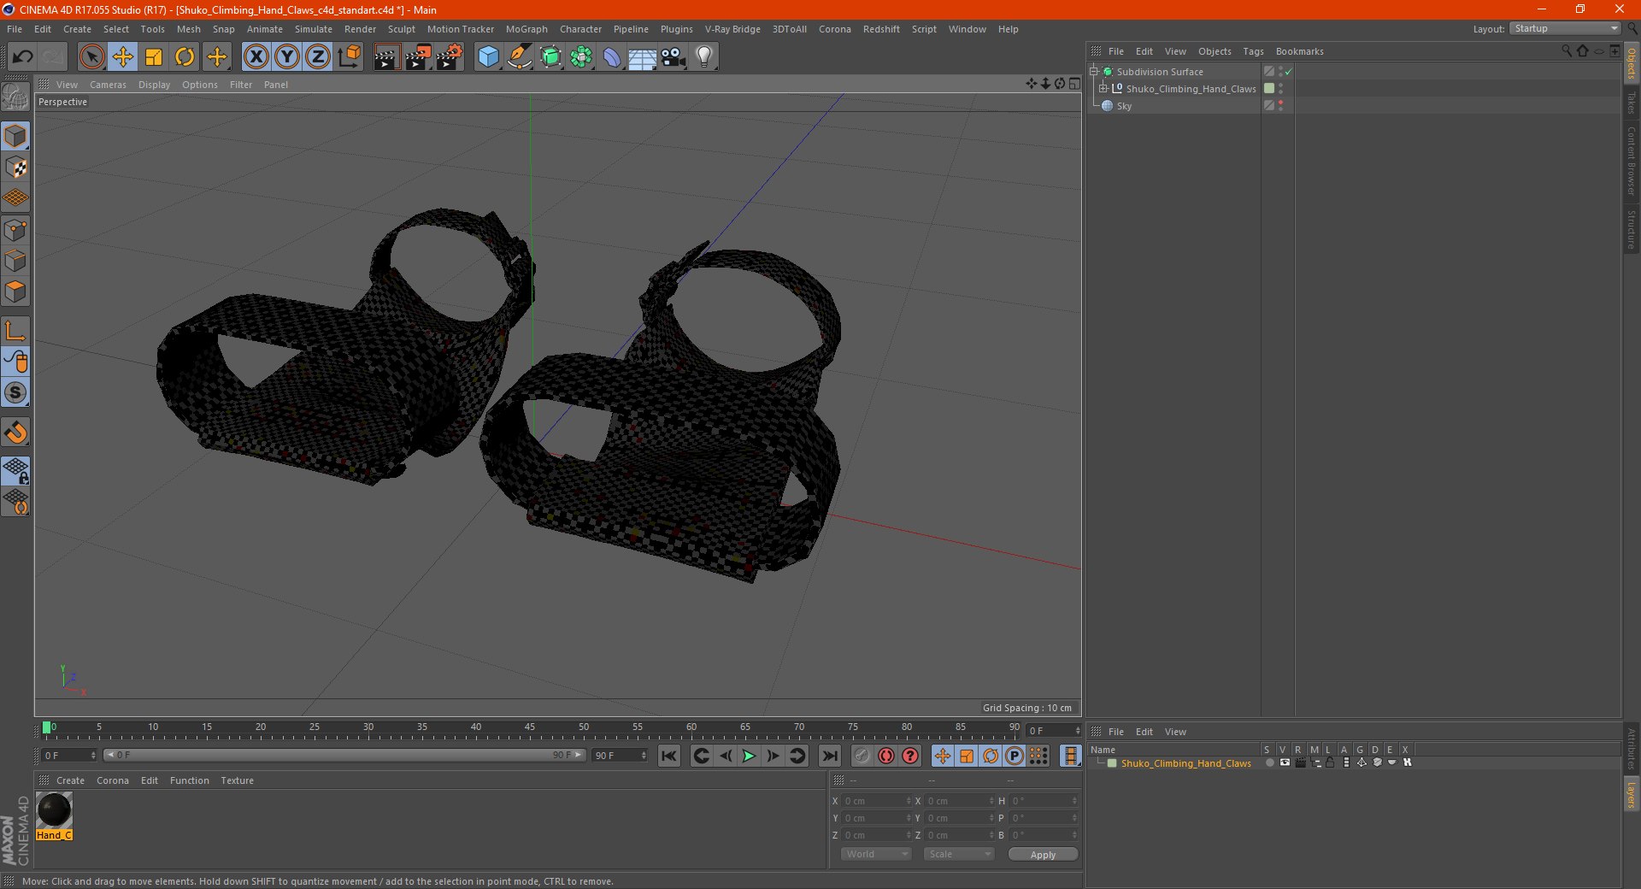This screenshot has width=1641, height=889.
Task: Toggle the Subdivision Surface enable checkmark
Action: [x=1288, y=72]
